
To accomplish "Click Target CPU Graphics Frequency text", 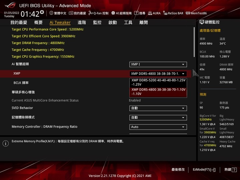I will click(x=43, y=56).
